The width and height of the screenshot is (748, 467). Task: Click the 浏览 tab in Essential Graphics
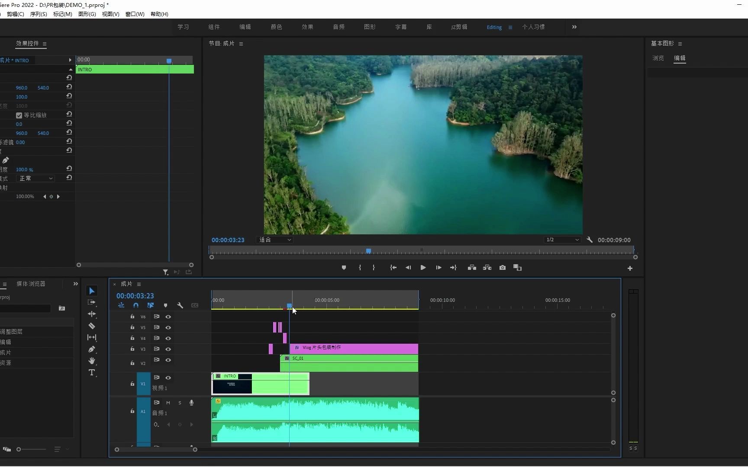658,58
